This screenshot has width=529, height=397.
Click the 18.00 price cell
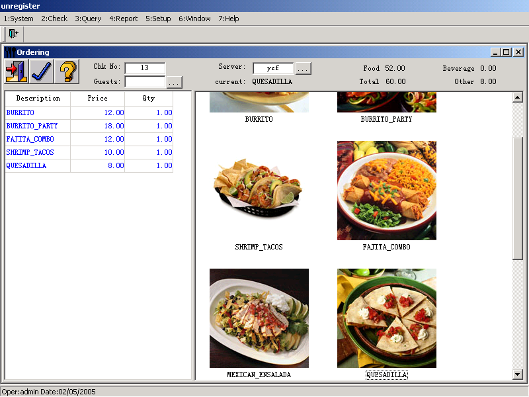[x=97, y=126]
